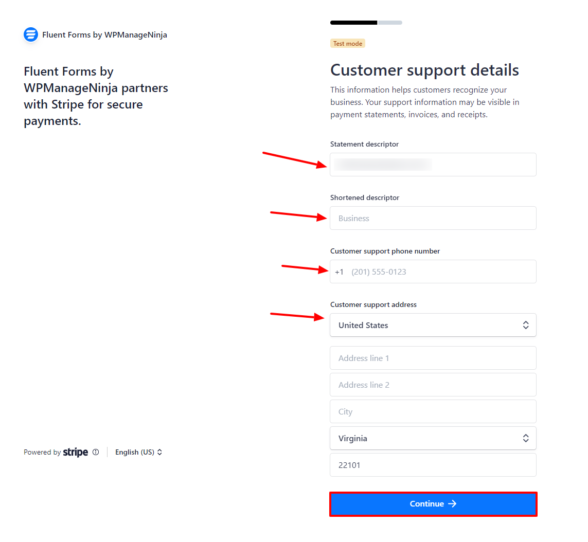Click the Stripe wordmark logo
The width and height of the screenshot is (588, 542).
pyautogui.click(x=76, y=452)
